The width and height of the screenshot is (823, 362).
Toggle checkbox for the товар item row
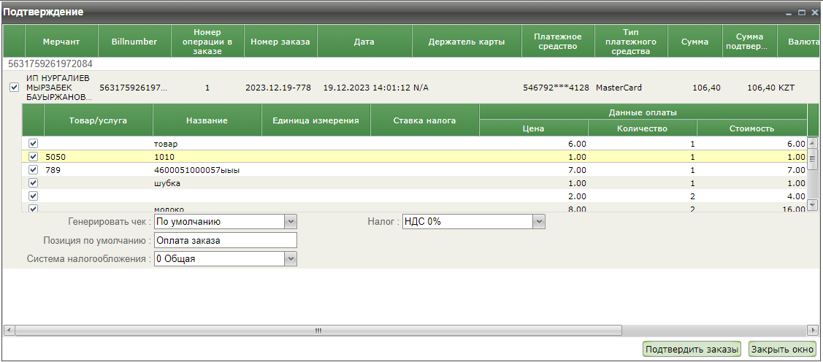click(33, 144)
